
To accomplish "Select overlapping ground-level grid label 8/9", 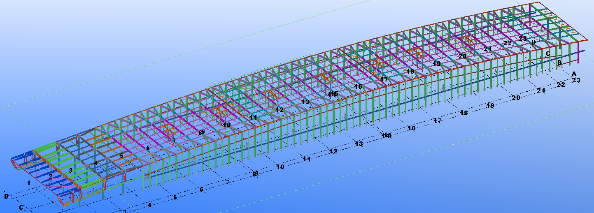I will [x=255, y=174].
